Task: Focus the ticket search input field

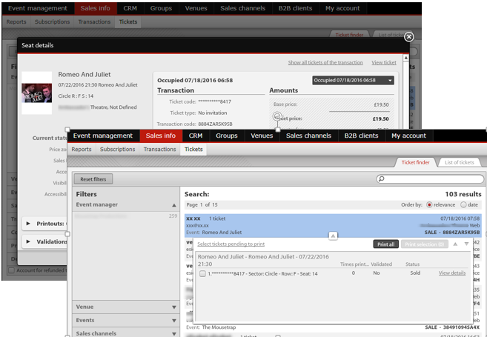Action: click(x=430, y=178)
